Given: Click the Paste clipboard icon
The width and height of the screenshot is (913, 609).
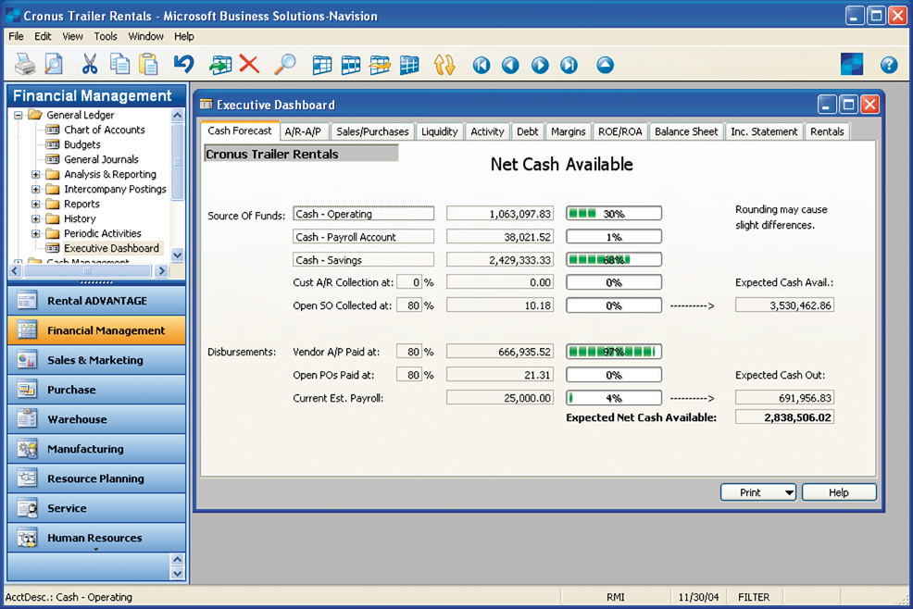Looking at the screenshot, I should pyautogui.click(x=149, y=65).
